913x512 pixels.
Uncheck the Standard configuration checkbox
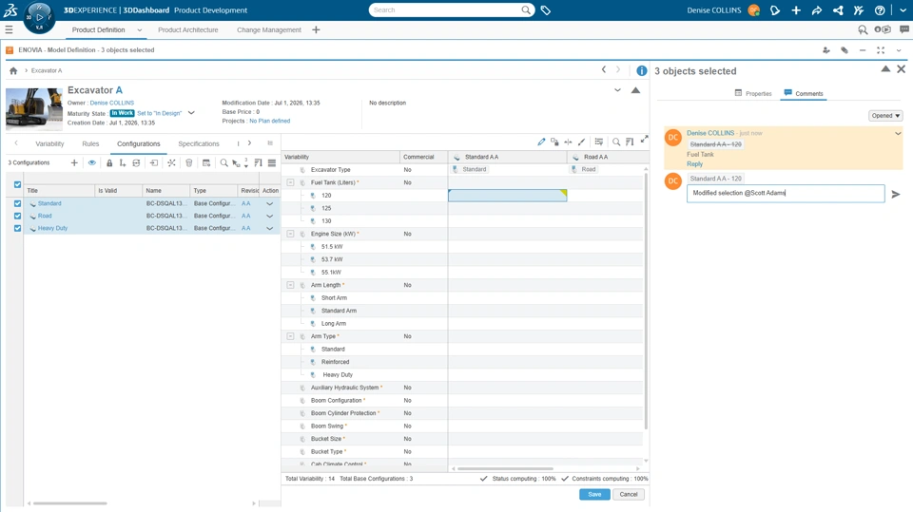17,203
